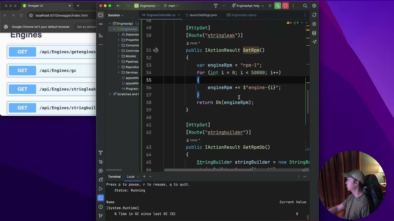This screenshot has width=394, height=221.
Task: Open Terminal panel options kebab
Action: coord(299,176)
